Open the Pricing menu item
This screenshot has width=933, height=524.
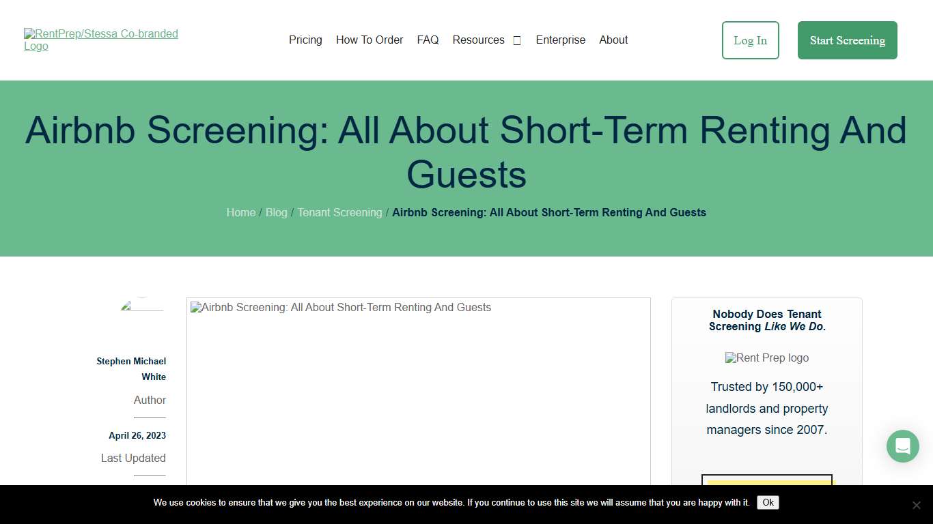click(305, 40)
